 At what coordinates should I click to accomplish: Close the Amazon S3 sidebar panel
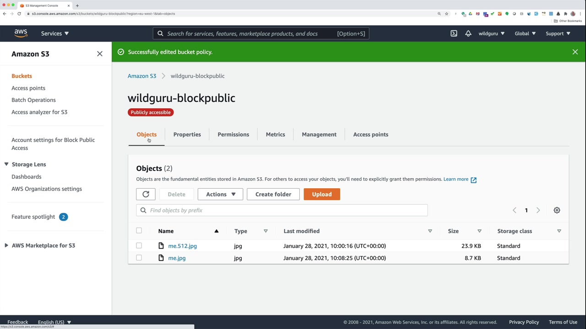coord(100,54)
